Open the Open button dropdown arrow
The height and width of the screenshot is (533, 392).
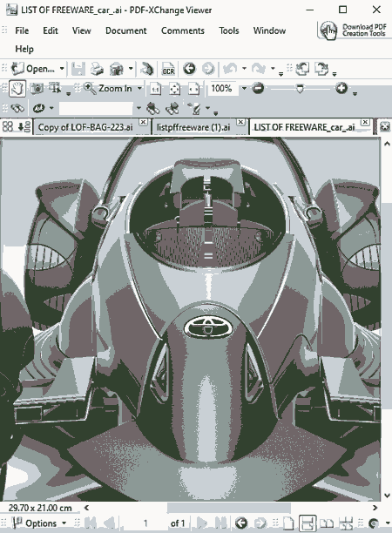coord(62,69)
